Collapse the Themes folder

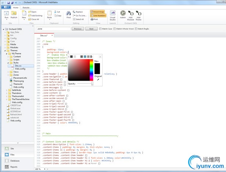coord(5,51)
